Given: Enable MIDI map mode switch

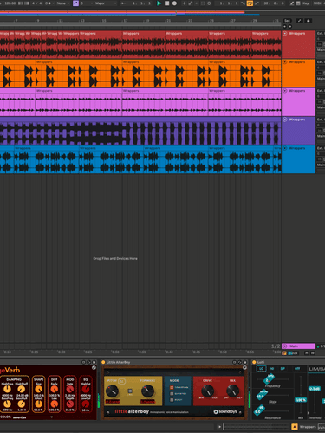Looking at the screenshot, I should pyautogui.click(x=317, y=3).
